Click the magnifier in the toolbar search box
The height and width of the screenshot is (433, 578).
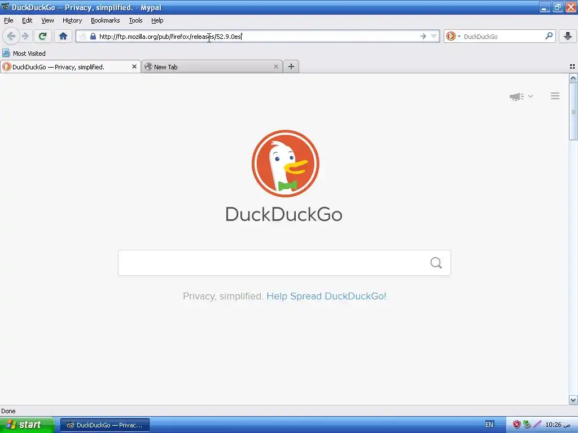[549, 36]
